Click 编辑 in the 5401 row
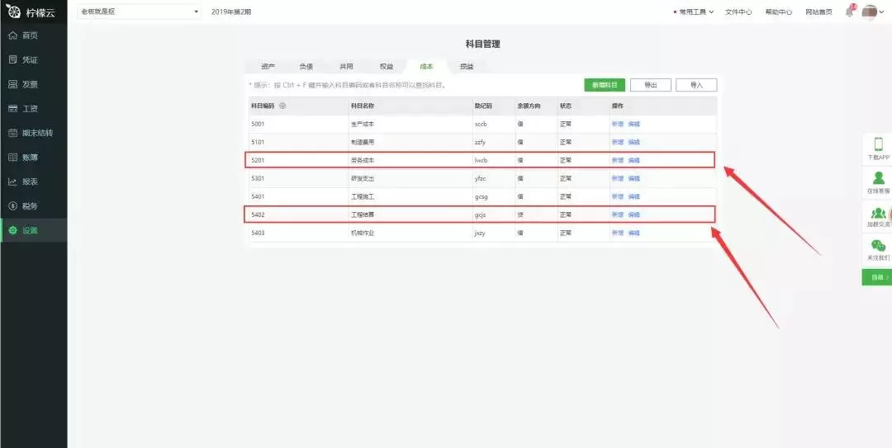The width and height of the screenshot is (892, 448). coord(633,196)
